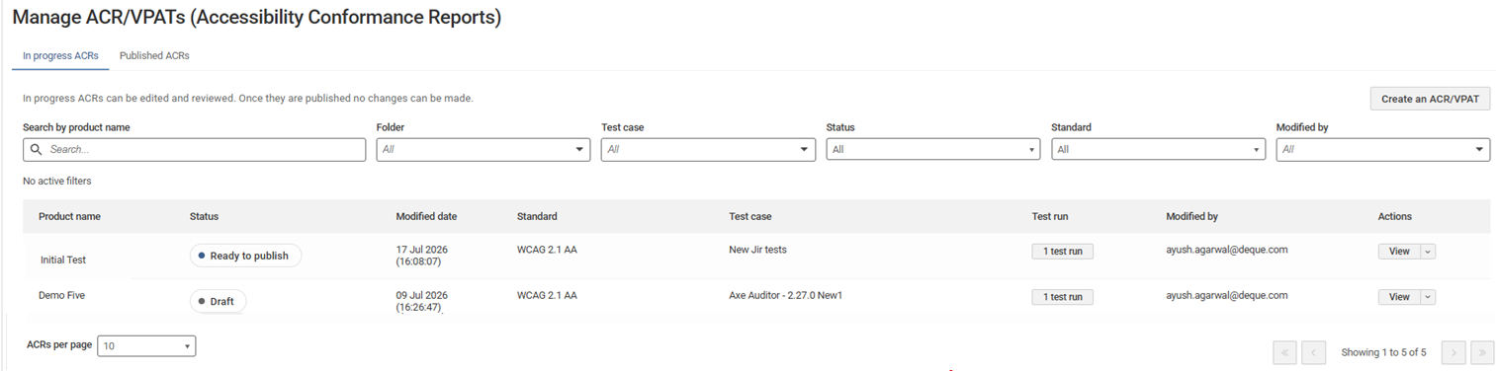Click WCAG 2.1 AA in Initial Test row
Image resolution: width=1496 pixels, height=371 pixels.
[547, 250]
